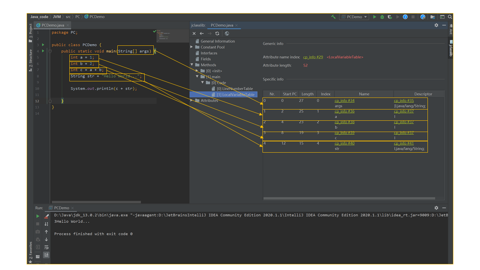Clear console output with eraser icon

[46, 216]
